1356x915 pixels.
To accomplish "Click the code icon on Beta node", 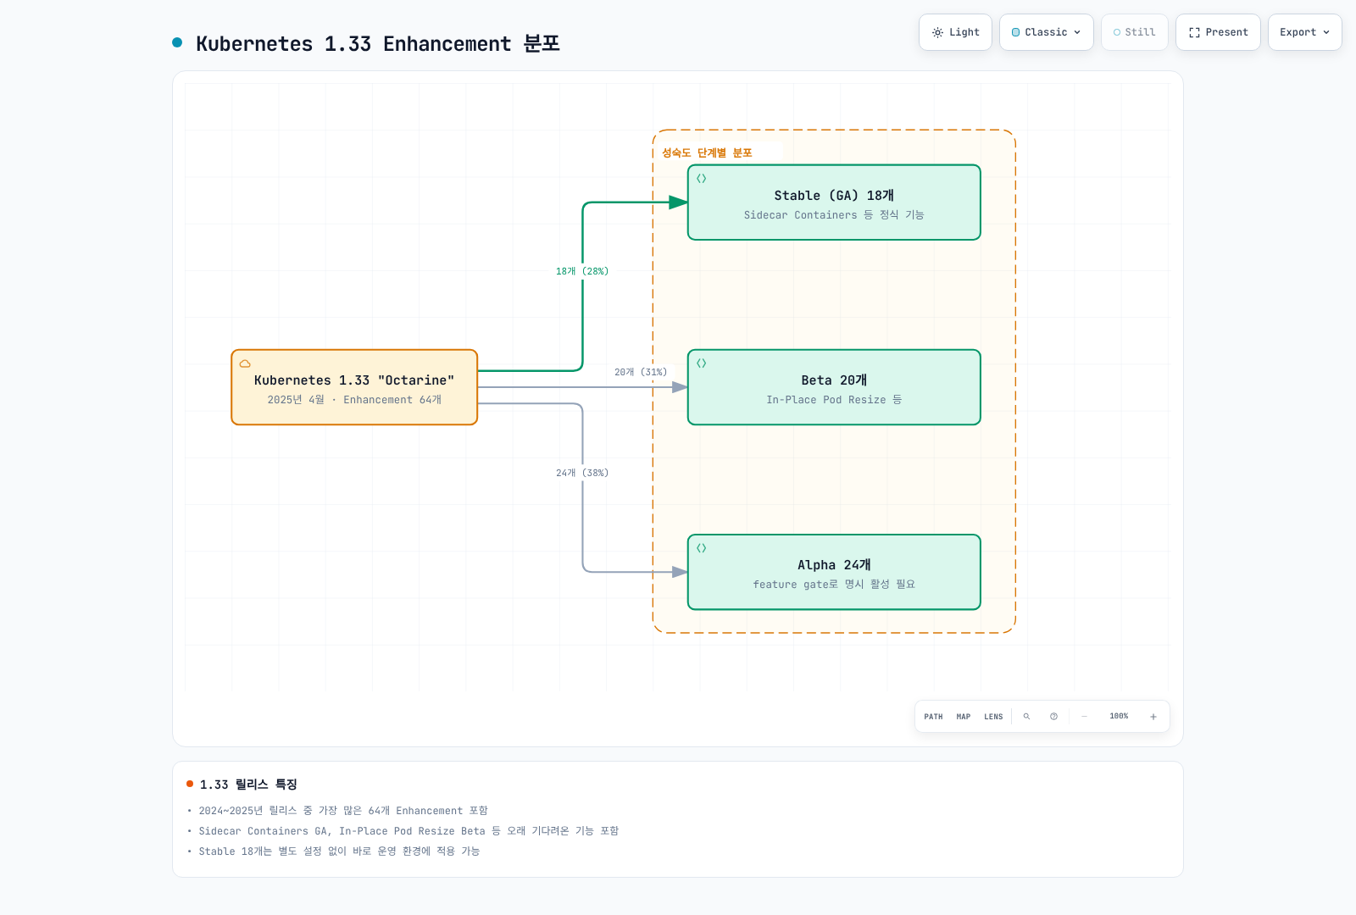I will pyautogui.click(x=702, y=363).
